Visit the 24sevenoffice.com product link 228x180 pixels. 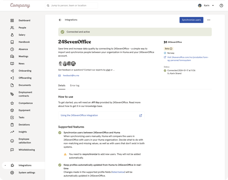tap(188, 59)
